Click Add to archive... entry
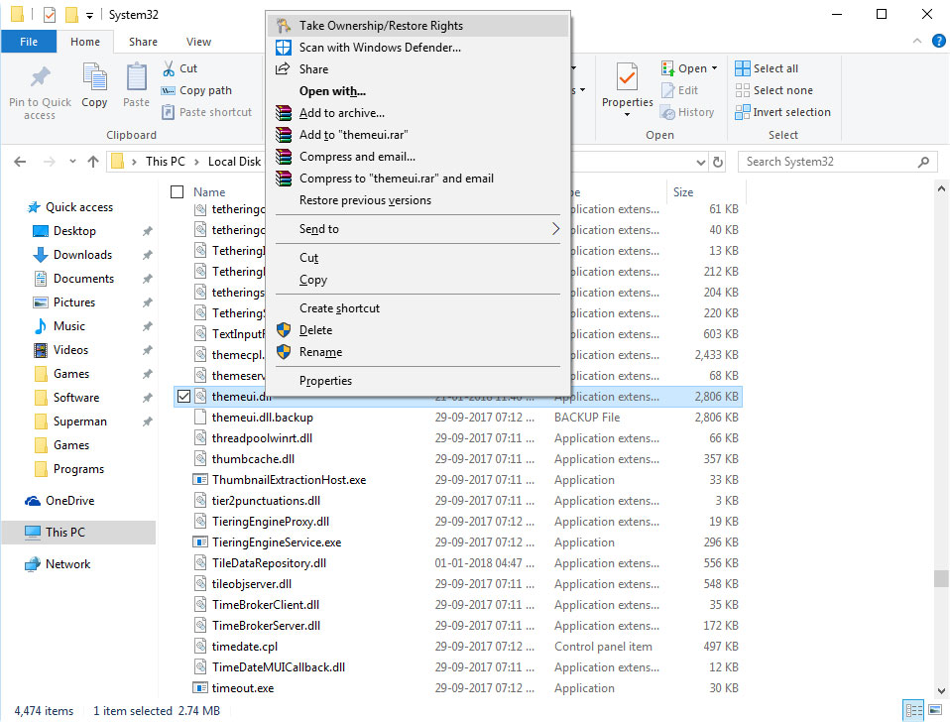950x722 pixels. point(417,113)
